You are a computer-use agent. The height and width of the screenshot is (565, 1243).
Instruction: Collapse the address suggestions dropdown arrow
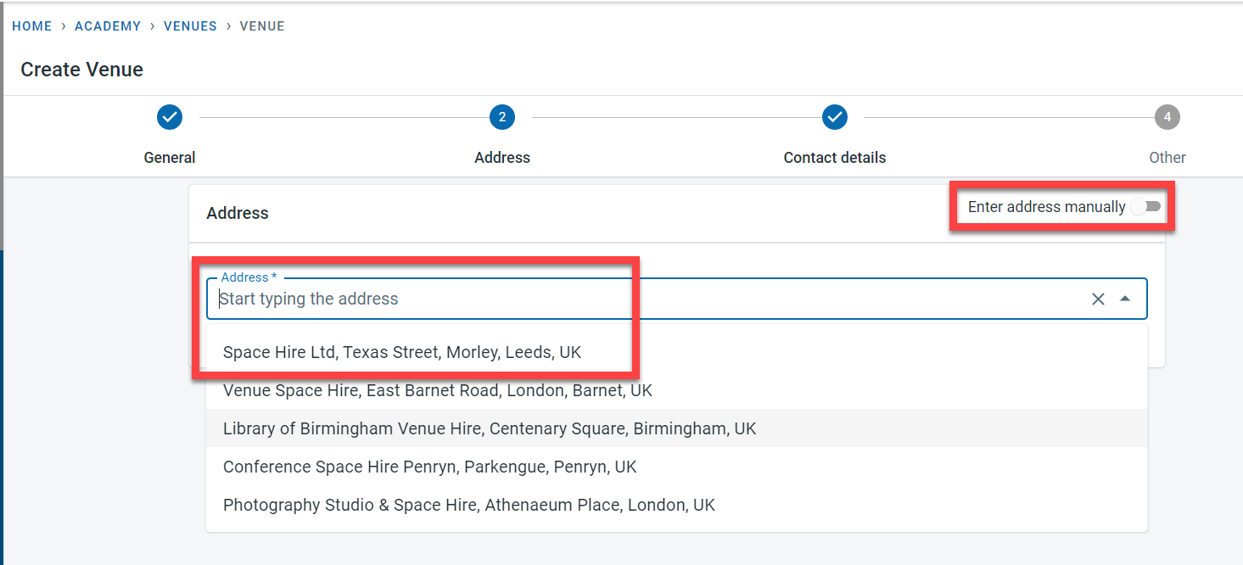point(1125,299)
